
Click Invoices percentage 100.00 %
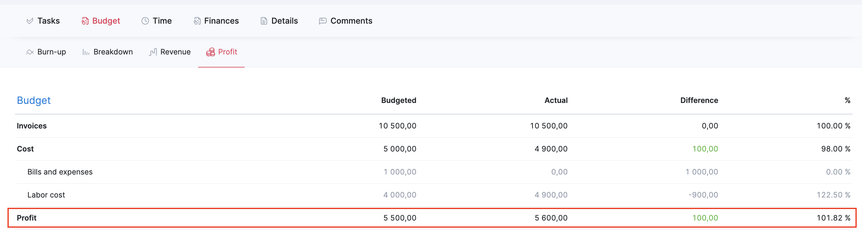tap(834, 126)
